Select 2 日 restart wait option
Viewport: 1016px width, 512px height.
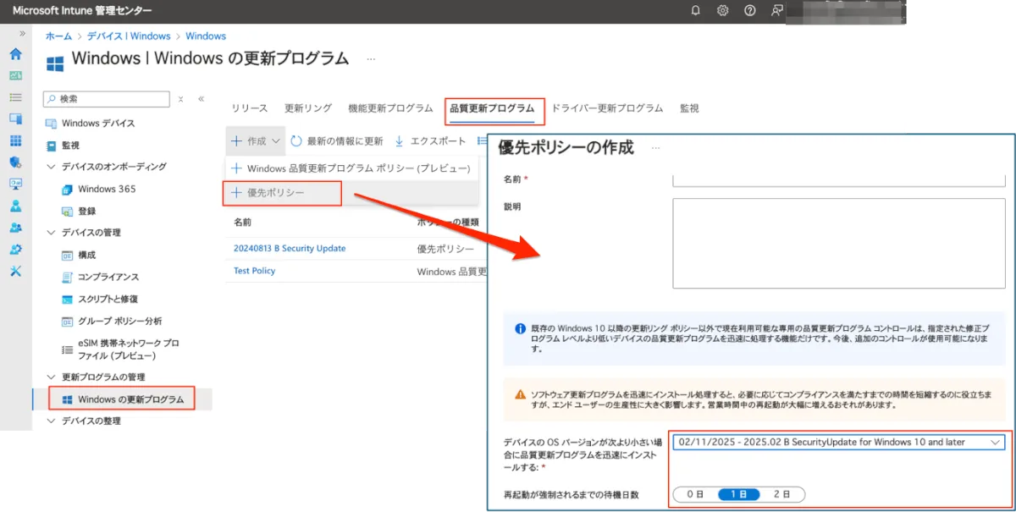tap(782, 494)
